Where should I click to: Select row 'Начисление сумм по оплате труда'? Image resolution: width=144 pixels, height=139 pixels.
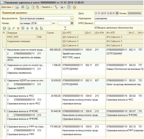click(26, 50)
